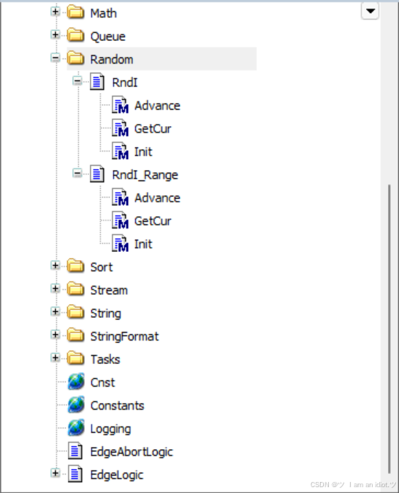Expand the EdgeLogic node
The width and height of the screenshot is (399, 493).
[56, 473]
